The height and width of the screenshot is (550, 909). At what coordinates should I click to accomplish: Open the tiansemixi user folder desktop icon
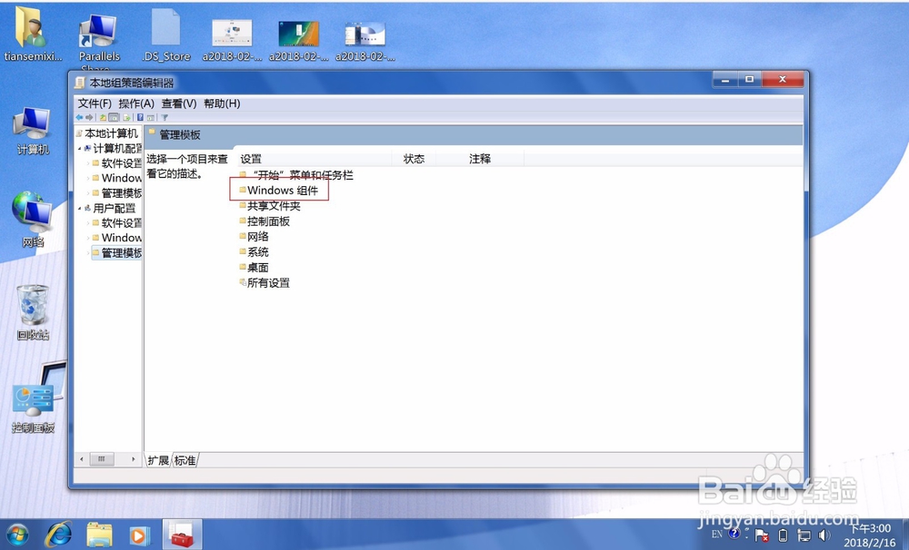tap(33, 34)
